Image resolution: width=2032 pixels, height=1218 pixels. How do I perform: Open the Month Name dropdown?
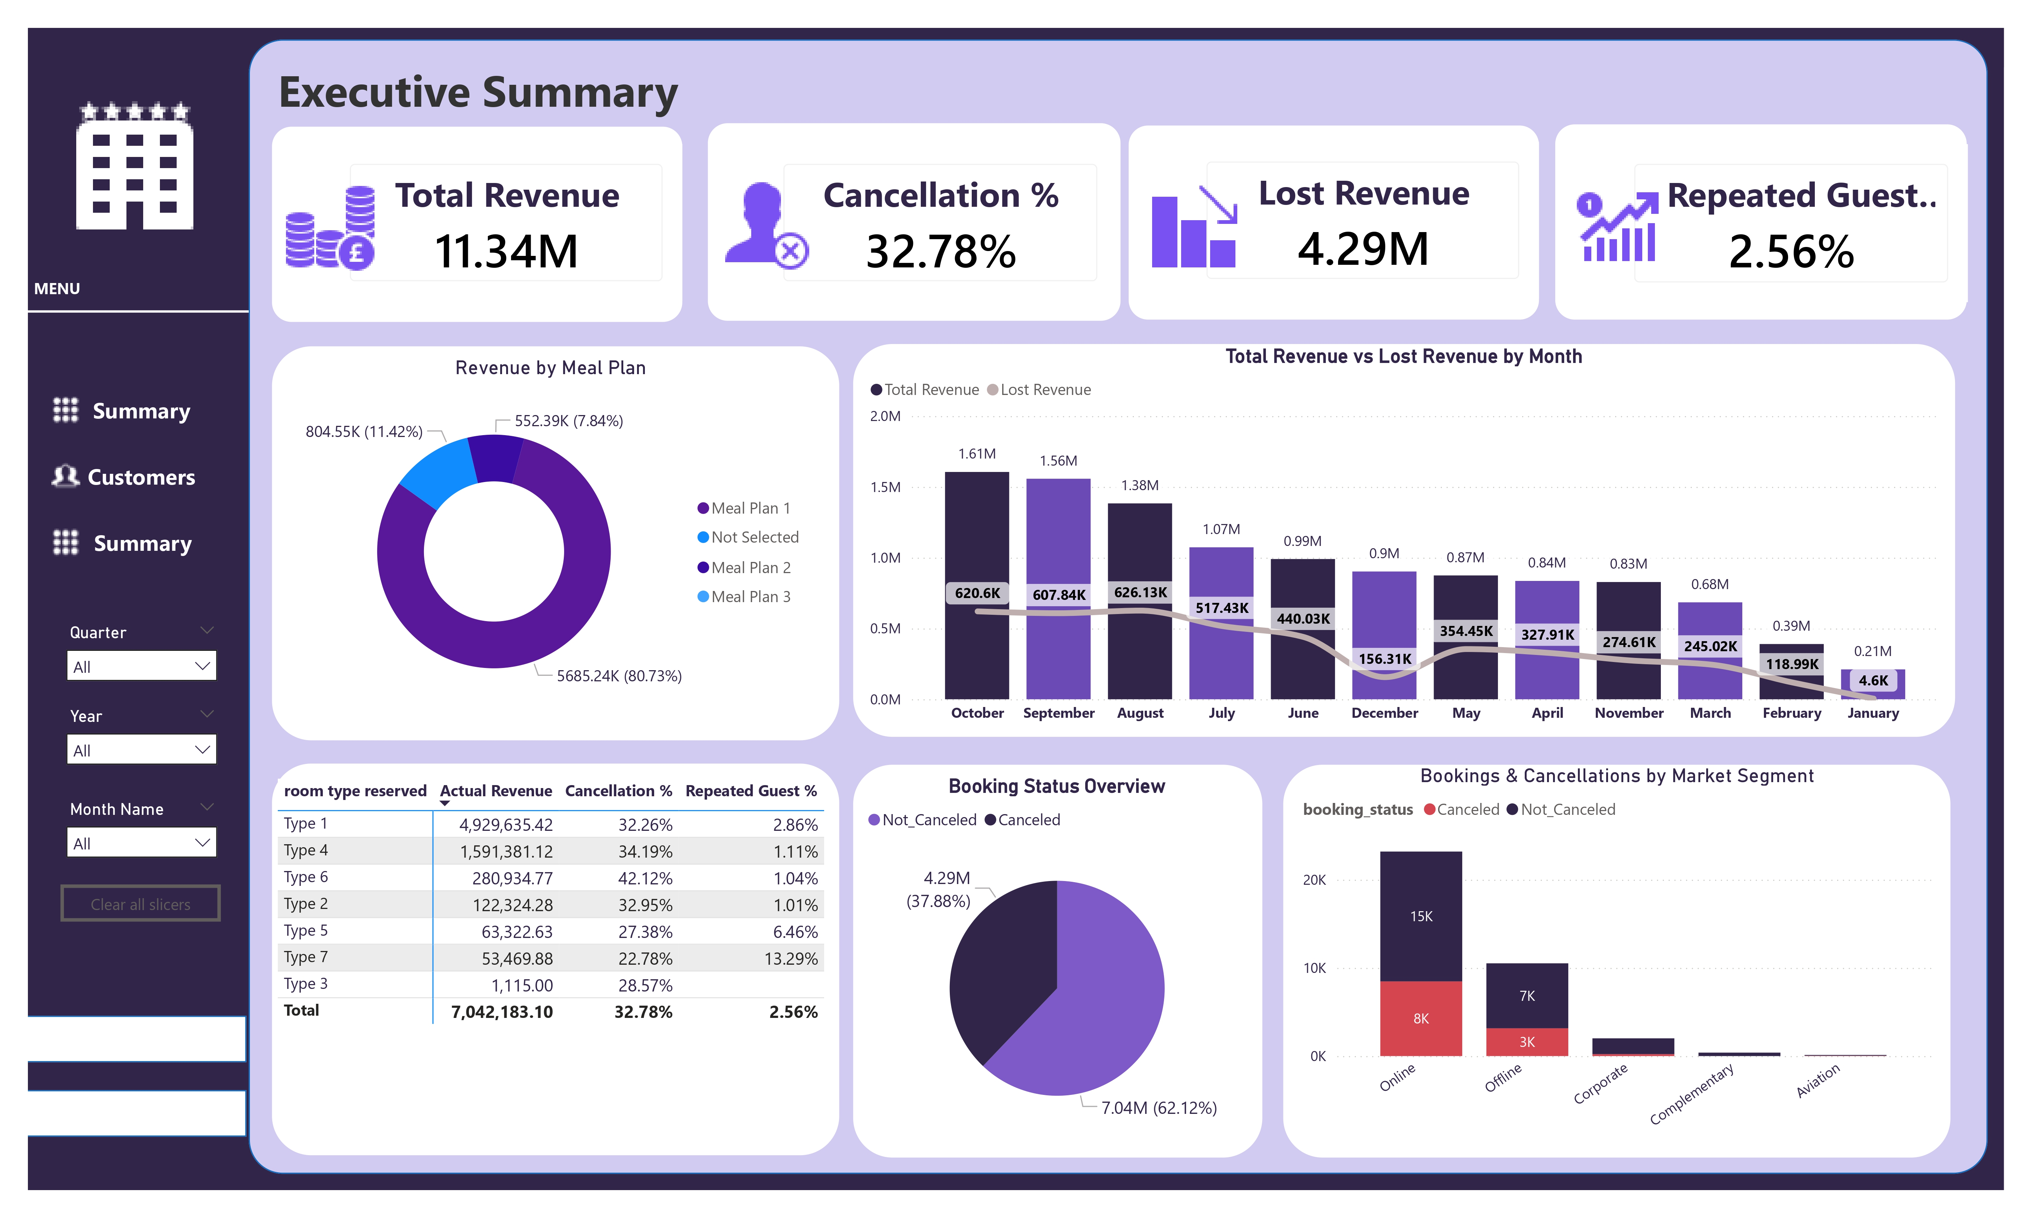tap(141, 842)
